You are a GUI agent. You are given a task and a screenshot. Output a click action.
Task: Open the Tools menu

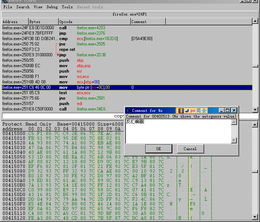tap(67, 7)
